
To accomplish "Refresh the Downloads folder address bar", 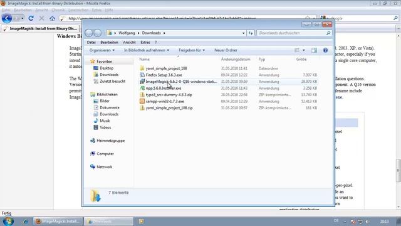I will (251, 33).
